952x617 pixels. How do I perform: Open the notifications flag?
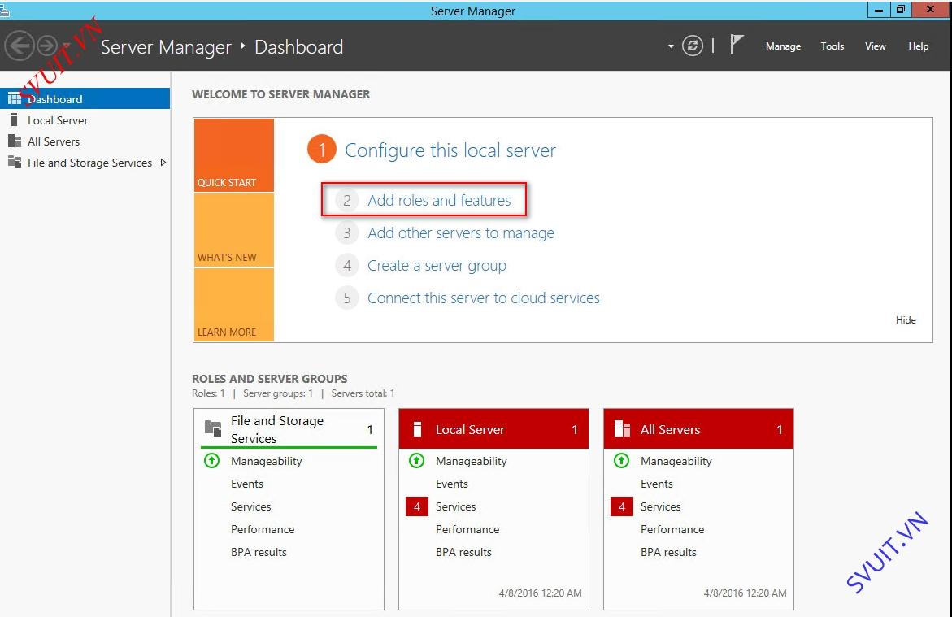[x=736, y=45]
